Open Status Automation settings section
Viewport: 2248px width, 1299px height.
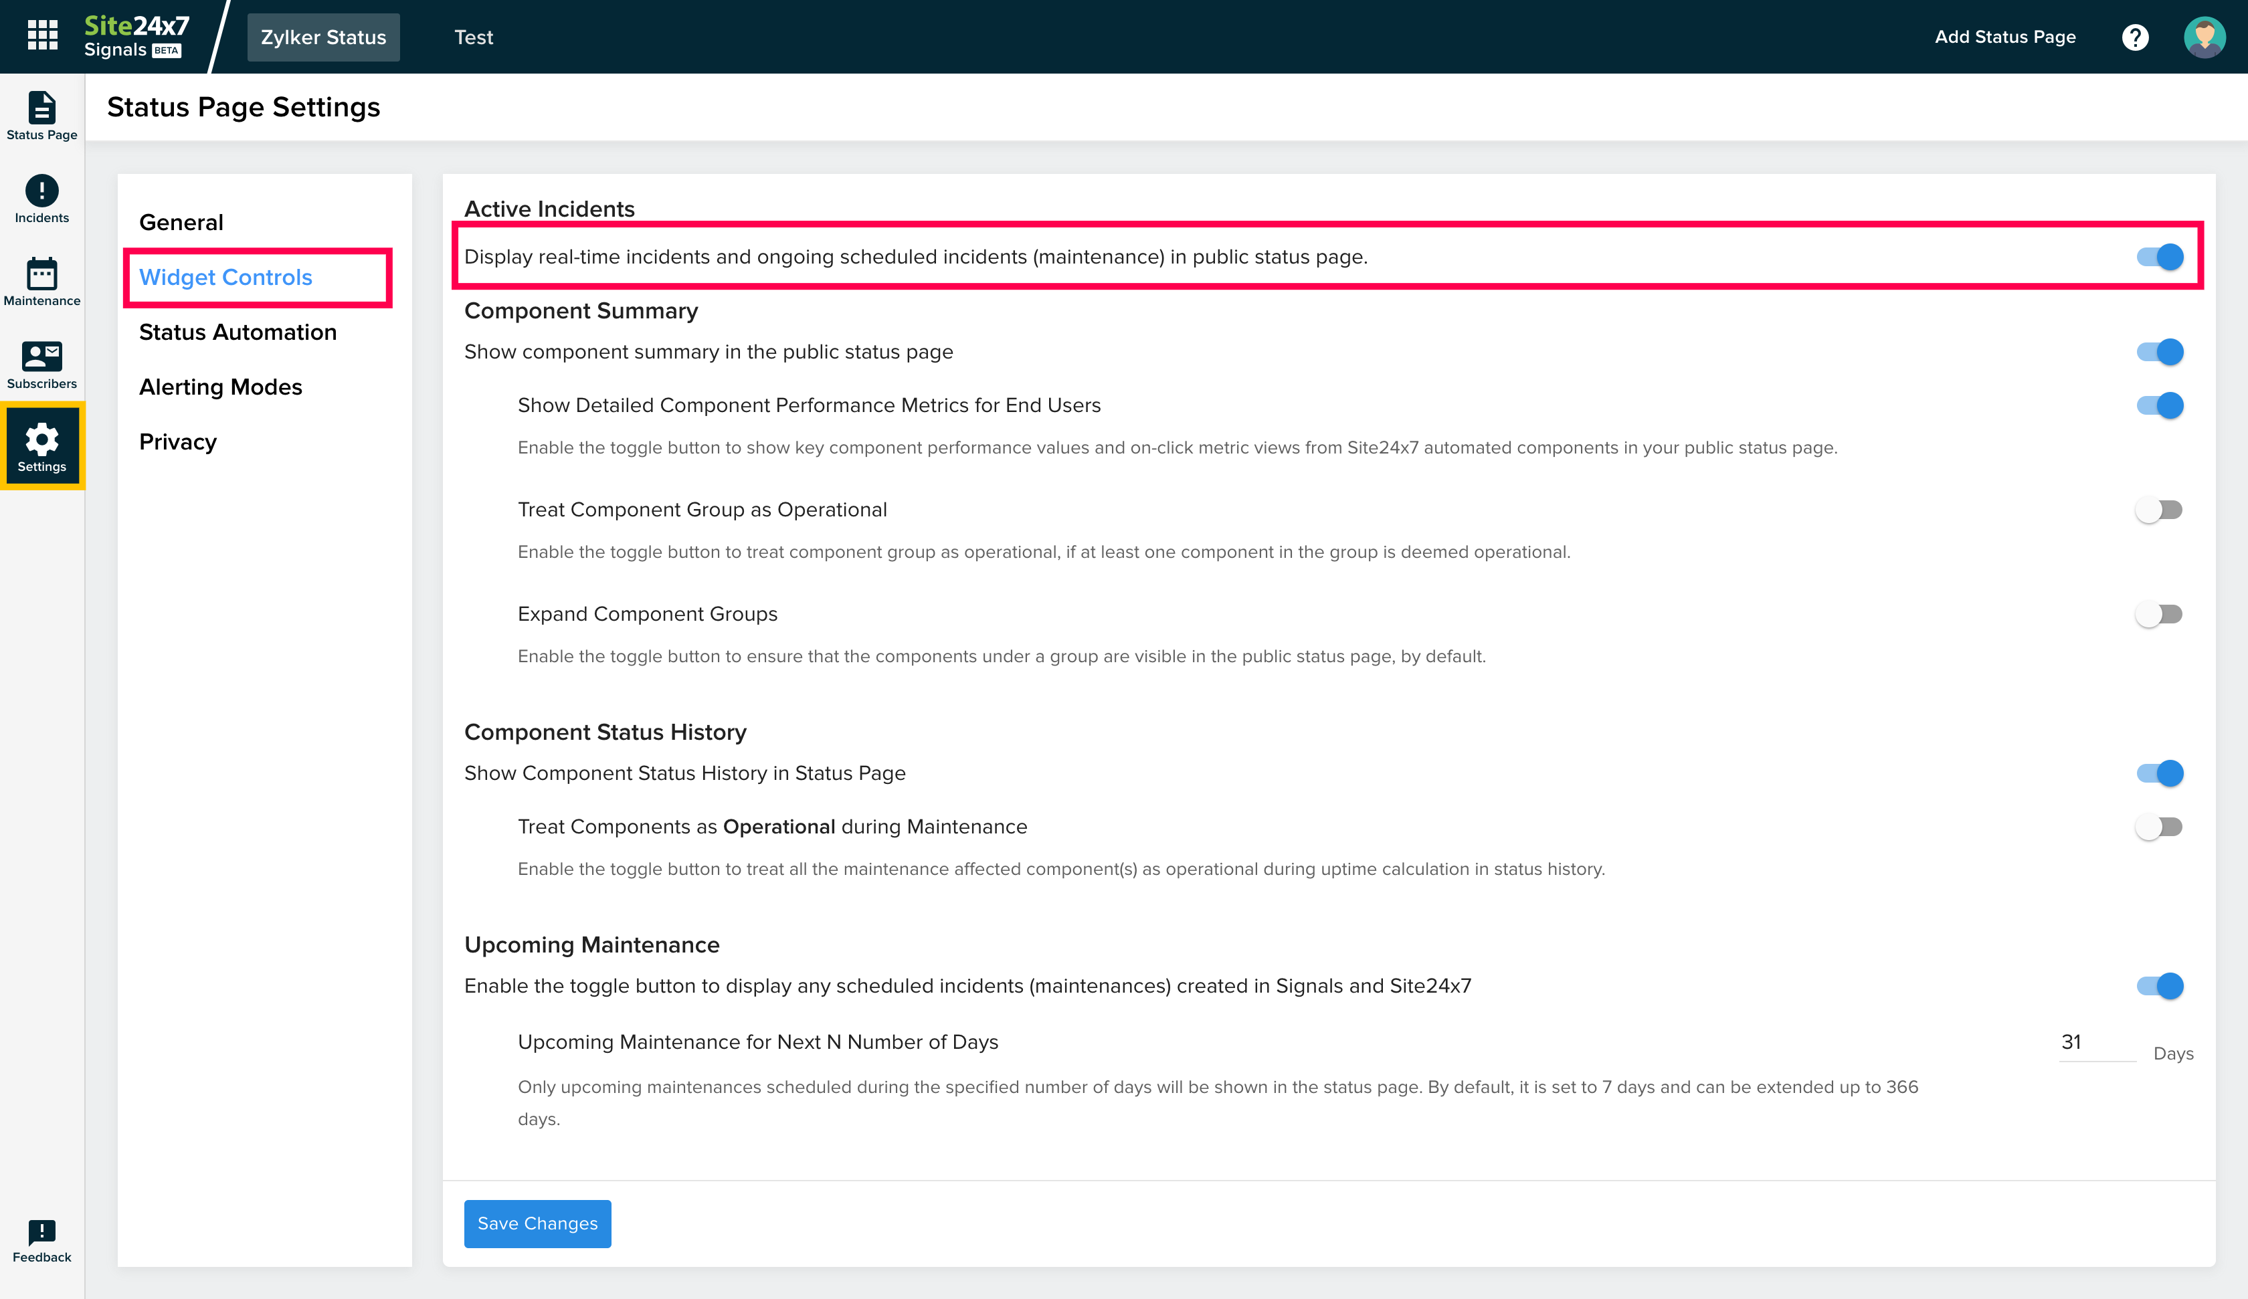(x=238, y=332)
